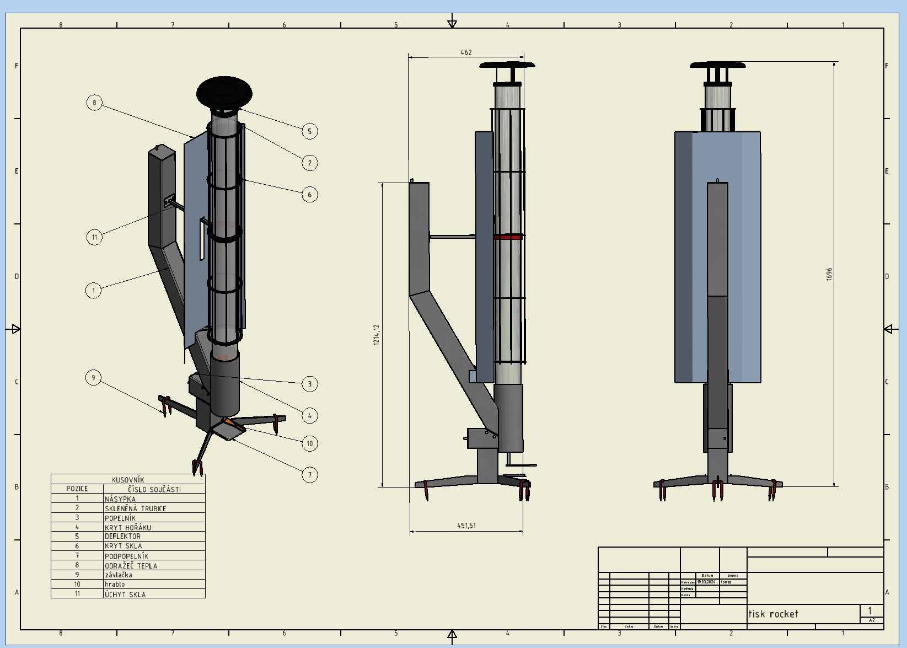
Task: Click the 1214,12 height dimension
Action: [377, 335]
